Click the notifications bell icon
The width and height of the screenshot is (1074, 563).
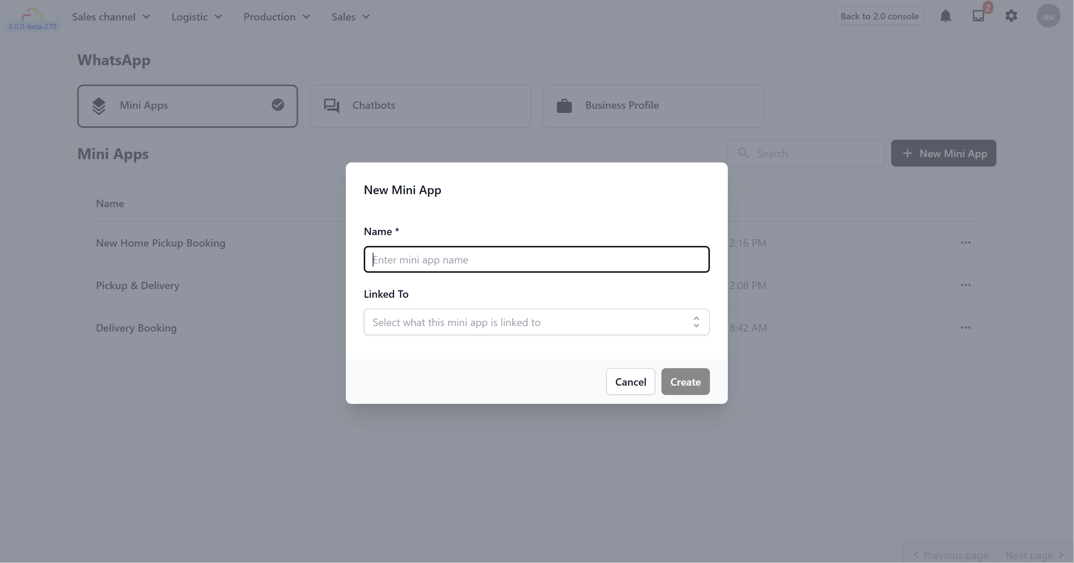(945, 16)
